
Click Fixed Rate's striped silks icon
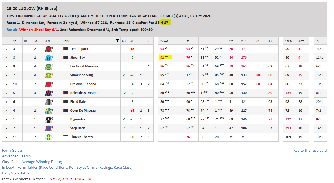pyautogui.click(x=49, y=102)
